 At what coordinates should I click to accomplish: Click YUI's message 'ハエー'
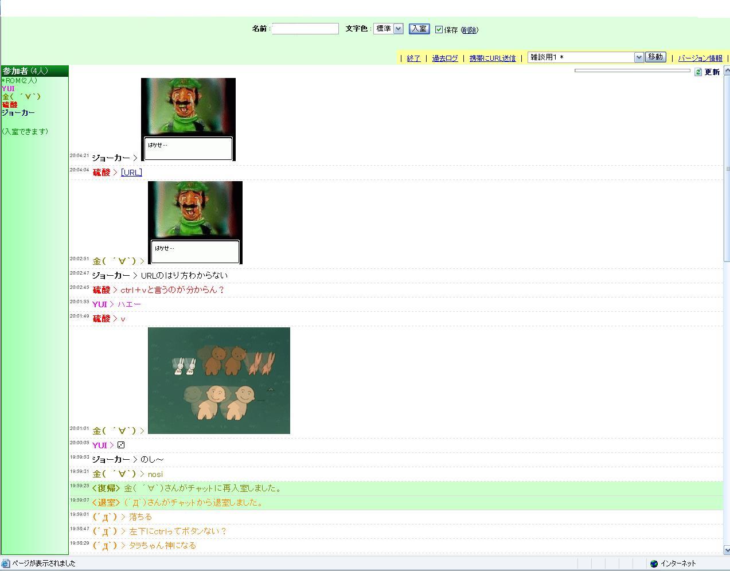[x=129, y=304]
